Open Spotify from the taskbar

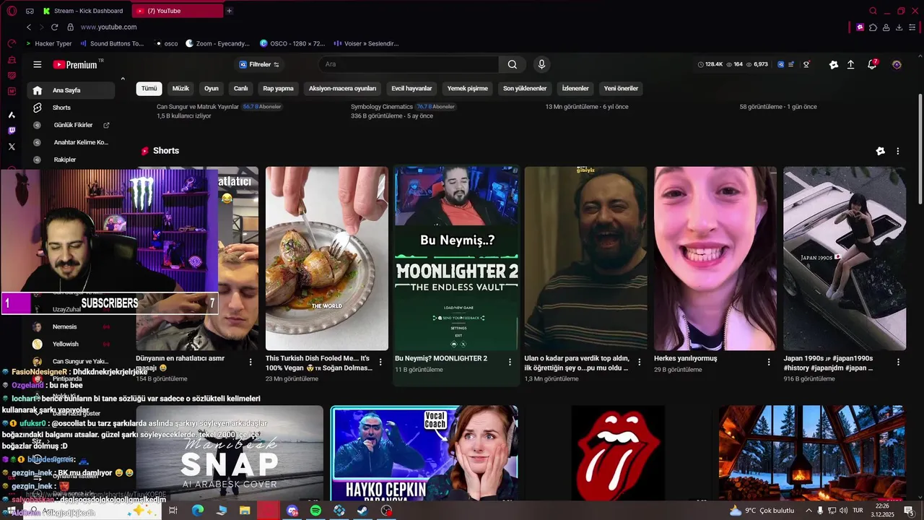(315, 511)
